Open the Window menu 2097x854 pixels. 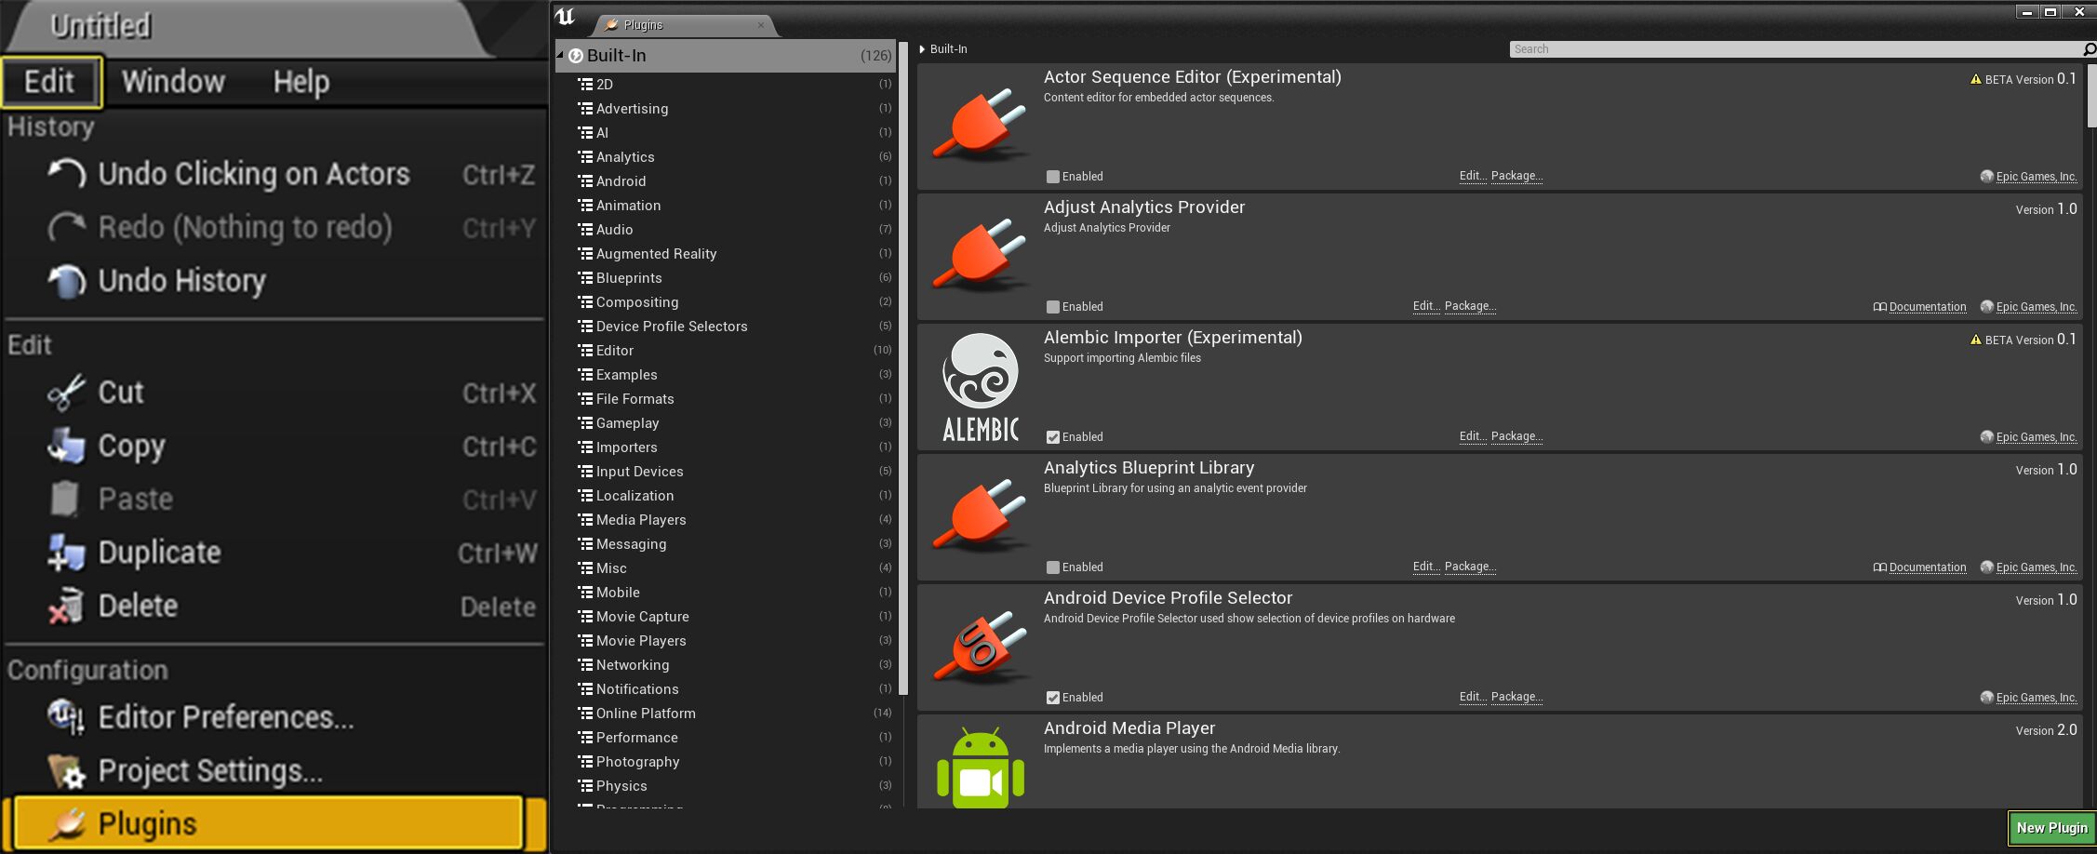tap(172, 81)
